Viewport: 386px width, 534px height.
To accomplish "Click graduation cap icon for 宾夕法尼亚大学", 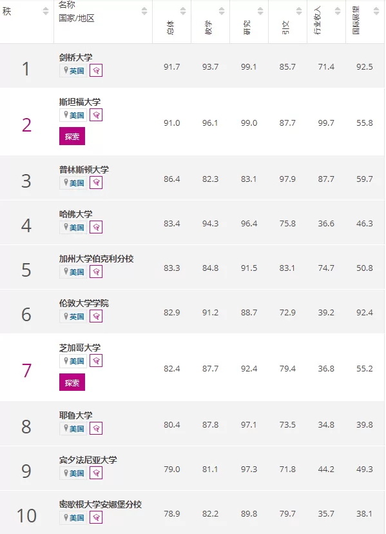I will (x=96, y=473).
